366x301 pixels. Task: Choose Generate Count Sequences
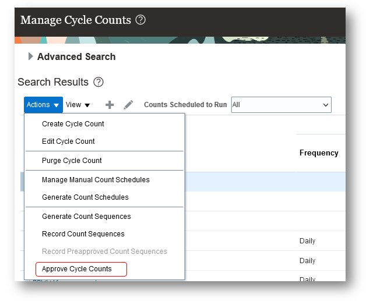click(x=86, y=217)
